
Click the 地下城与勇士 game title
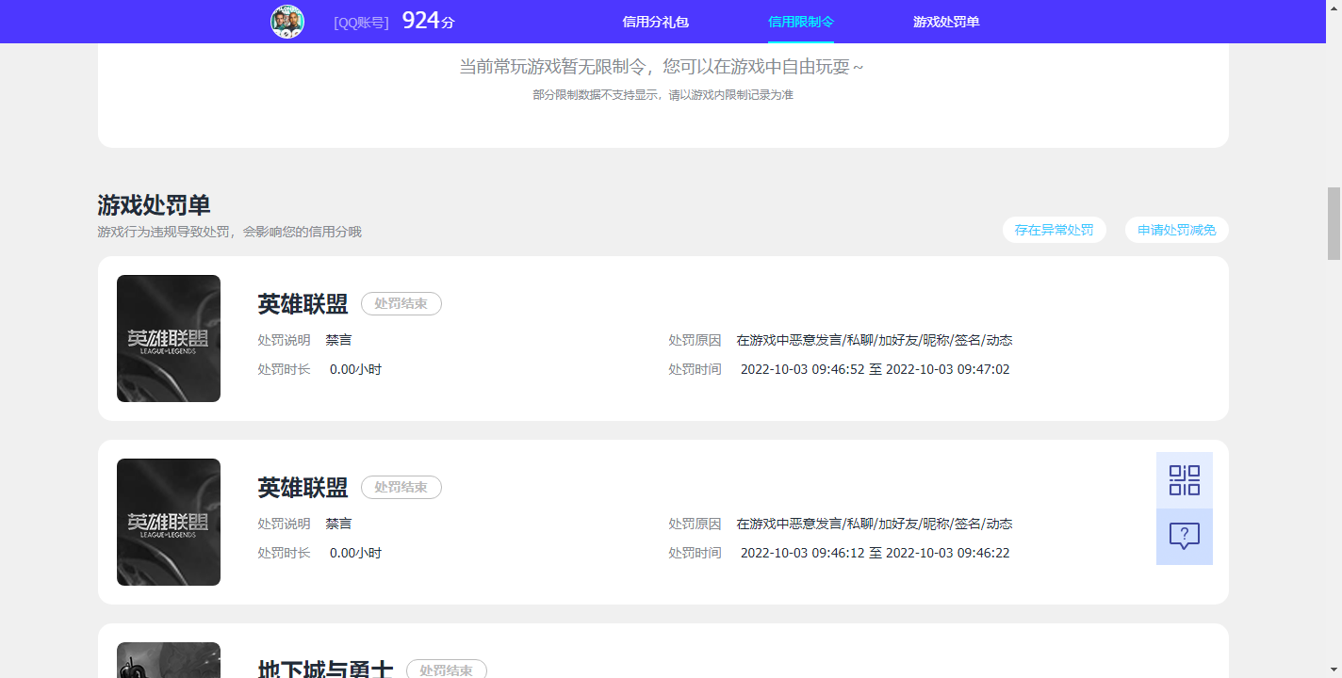[325, 669]
